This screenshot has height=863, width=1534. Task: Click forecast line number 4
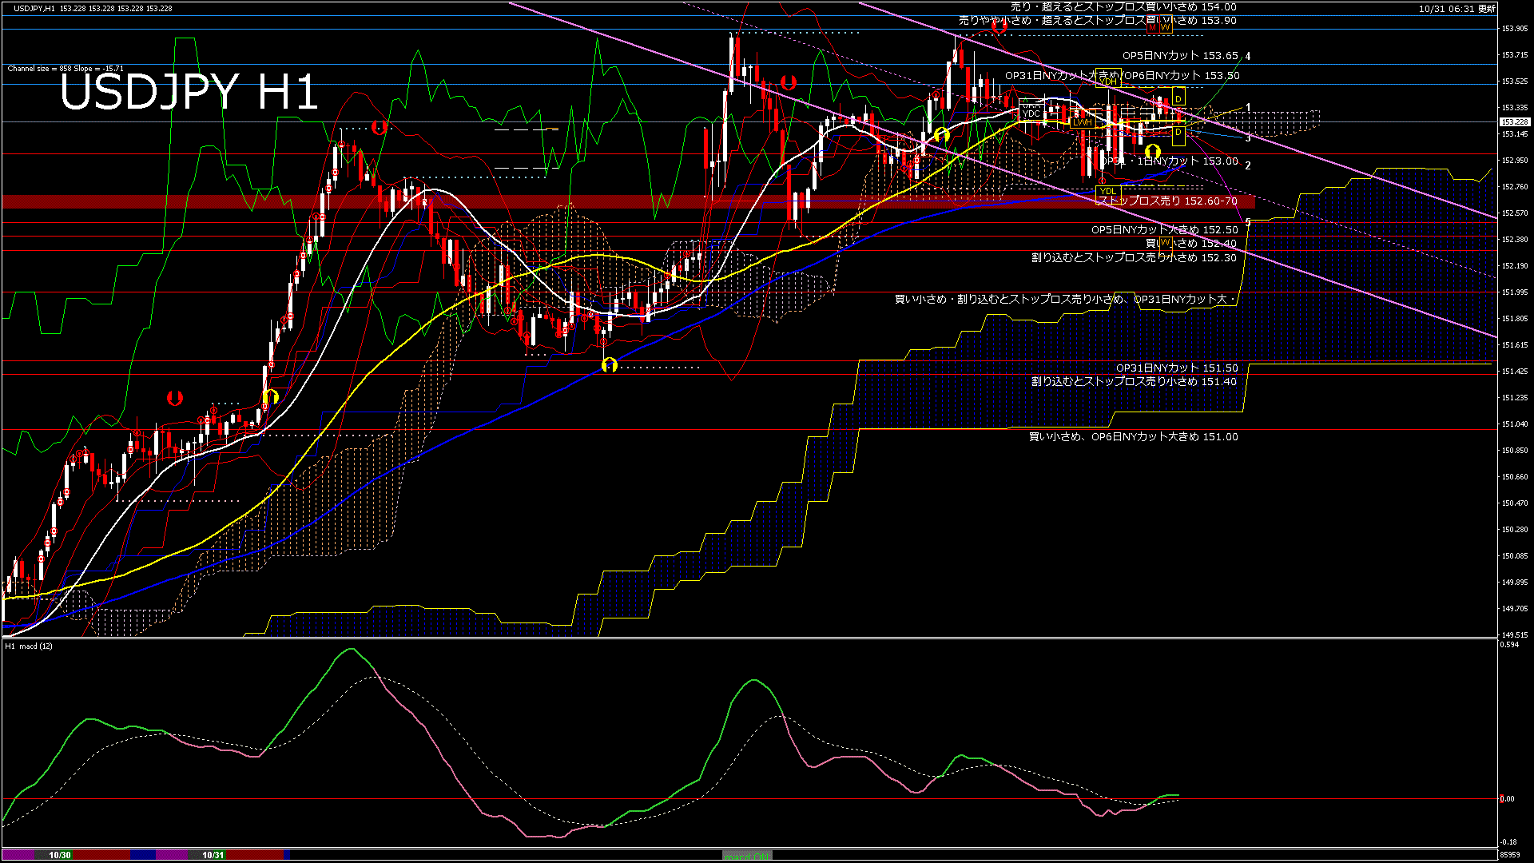pyautogui.click(x=1248, y=57)
